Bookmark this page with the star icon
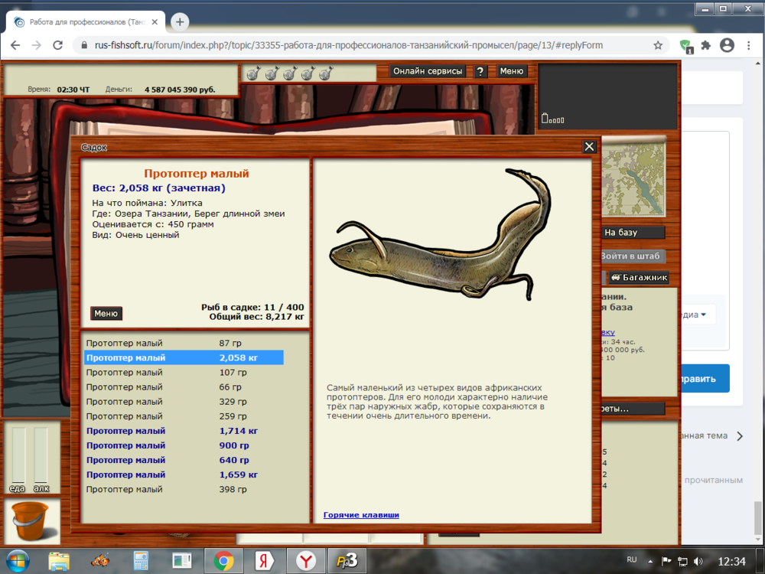Screen dimensions: 765x574 click(658, 45)
